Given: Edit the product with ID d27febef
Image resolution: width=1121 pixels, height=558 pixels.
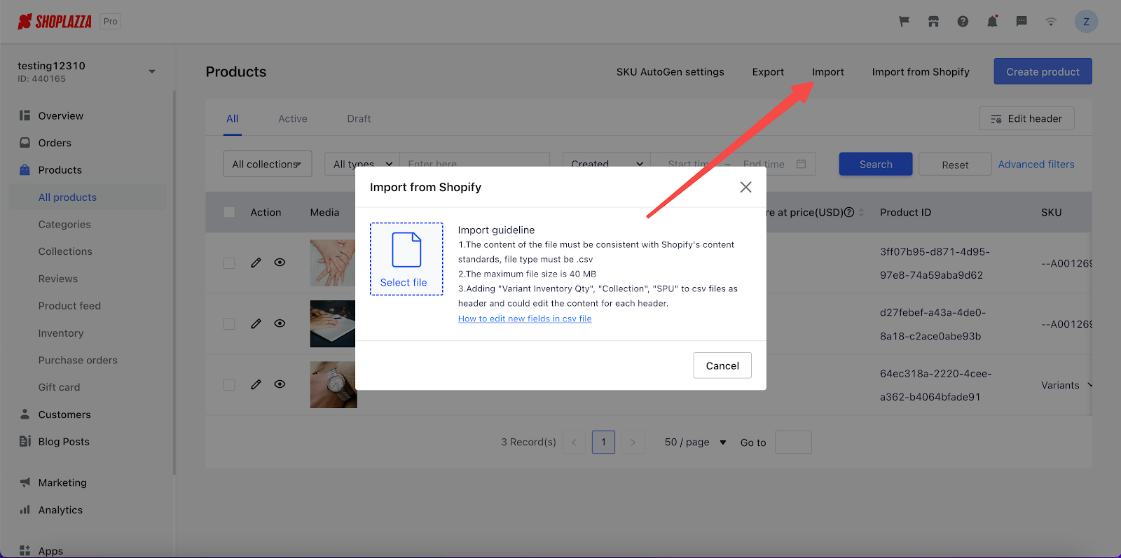Looking at the screenshot, I should point(256,323).
